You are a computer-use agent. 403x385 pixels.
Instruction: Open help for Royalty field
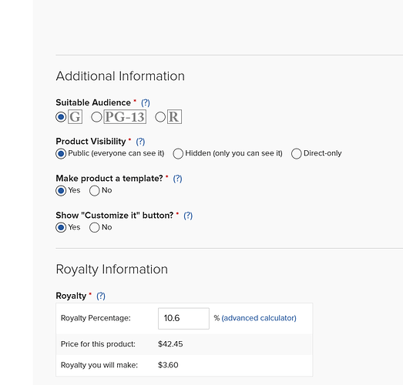(101, 296)
